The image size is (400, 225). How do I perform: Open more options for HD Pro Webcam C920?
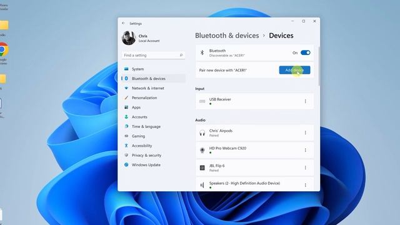[306, 150]
